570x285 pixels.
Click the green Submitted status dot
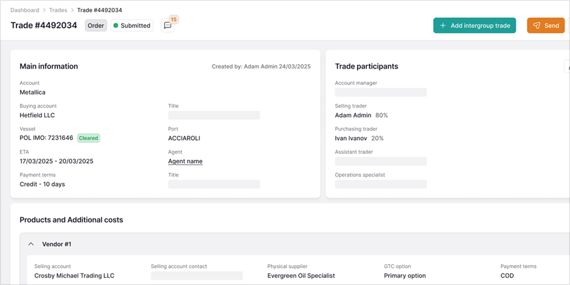pos(116,26)
